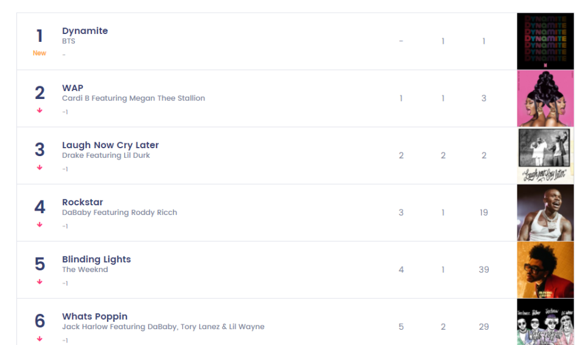Click the down arrow icon under rank 6
This screenshot has width=588, height=345.
pyautogui.click(x=40, y=339)
